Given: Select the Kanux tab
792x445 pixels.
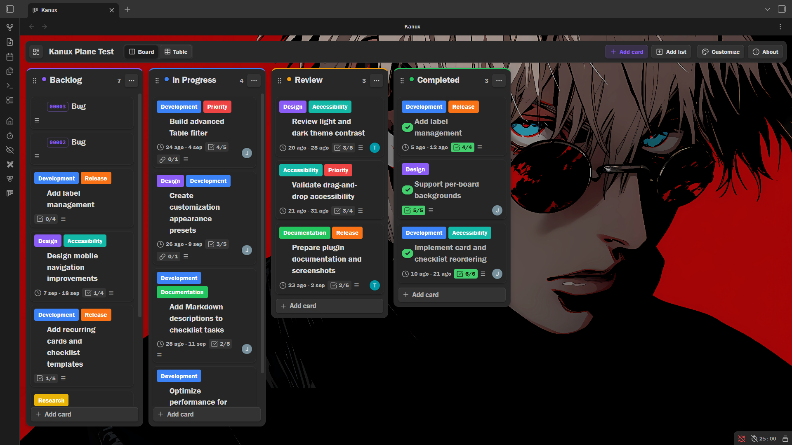Looking at the screenshot, I should pos(73,10).
